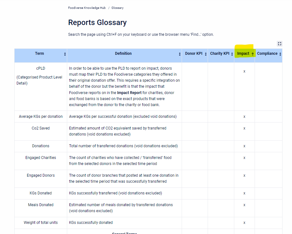Image resolution: width=292 pixels, height=234 pixels.
Task: Click the sort arrows in Term column
Action: pyautogui.click(x=65, y=54)
